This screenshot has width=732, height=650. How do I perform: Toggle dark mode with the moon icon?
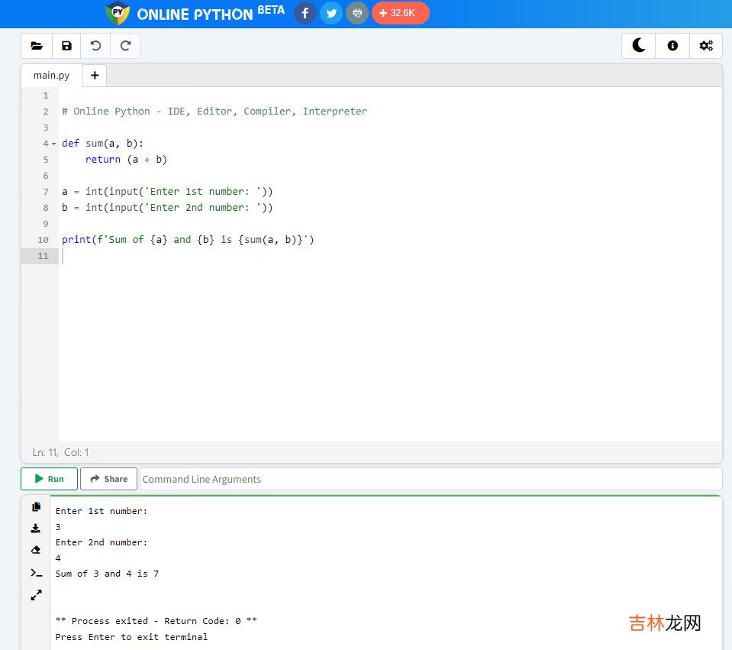point(639,46)
